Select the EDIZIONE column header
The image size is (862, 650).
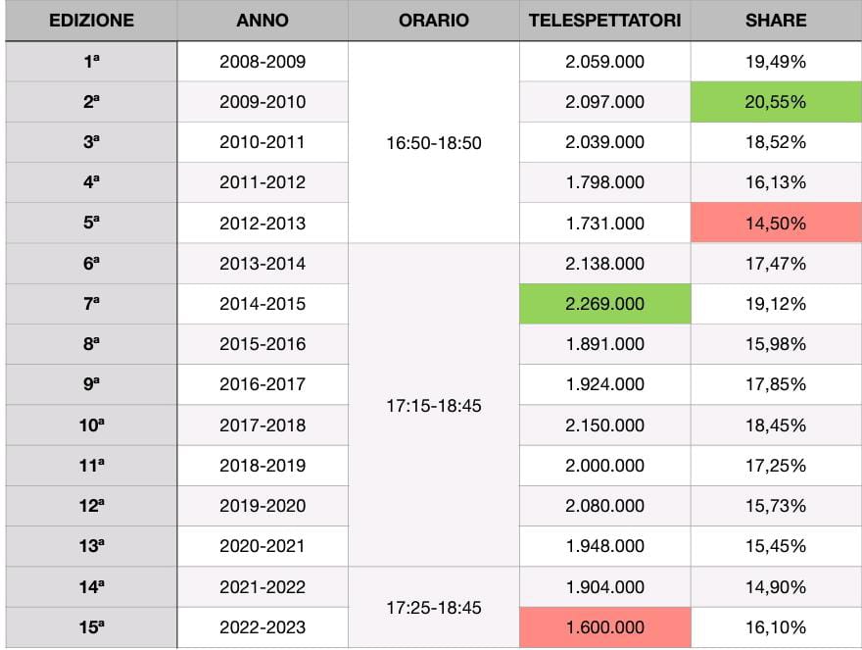coord(91,21)
